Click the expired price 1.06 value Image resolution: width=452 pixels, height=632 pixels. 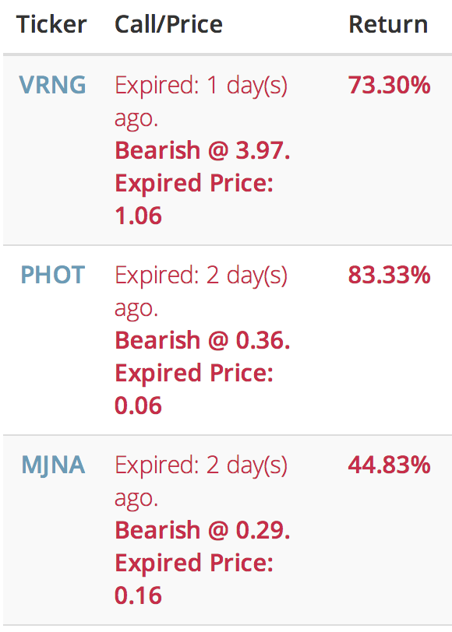tap(138, 216)
